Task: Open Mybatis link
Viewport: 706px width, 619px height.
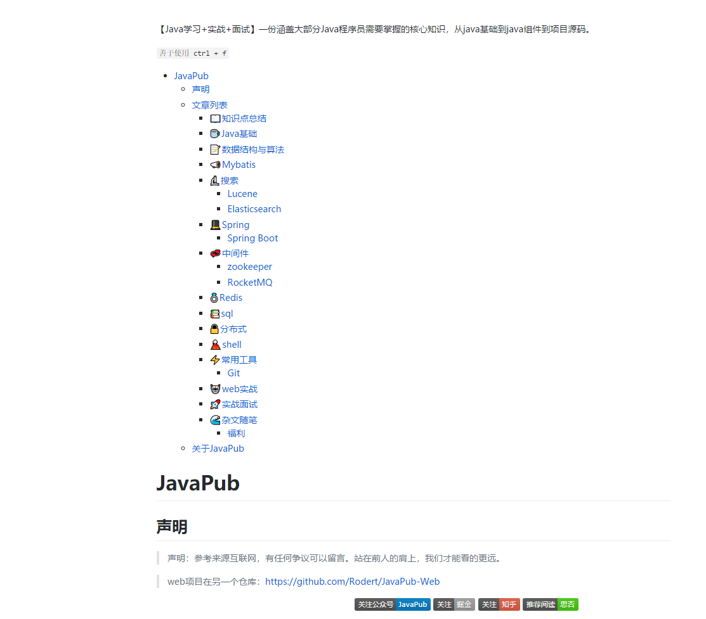Action: tap(239, 165)
